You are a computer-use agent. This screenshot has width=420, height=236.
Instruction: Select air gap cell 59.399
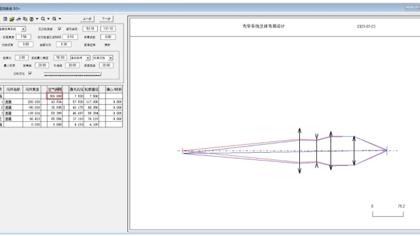click(54, 113)
